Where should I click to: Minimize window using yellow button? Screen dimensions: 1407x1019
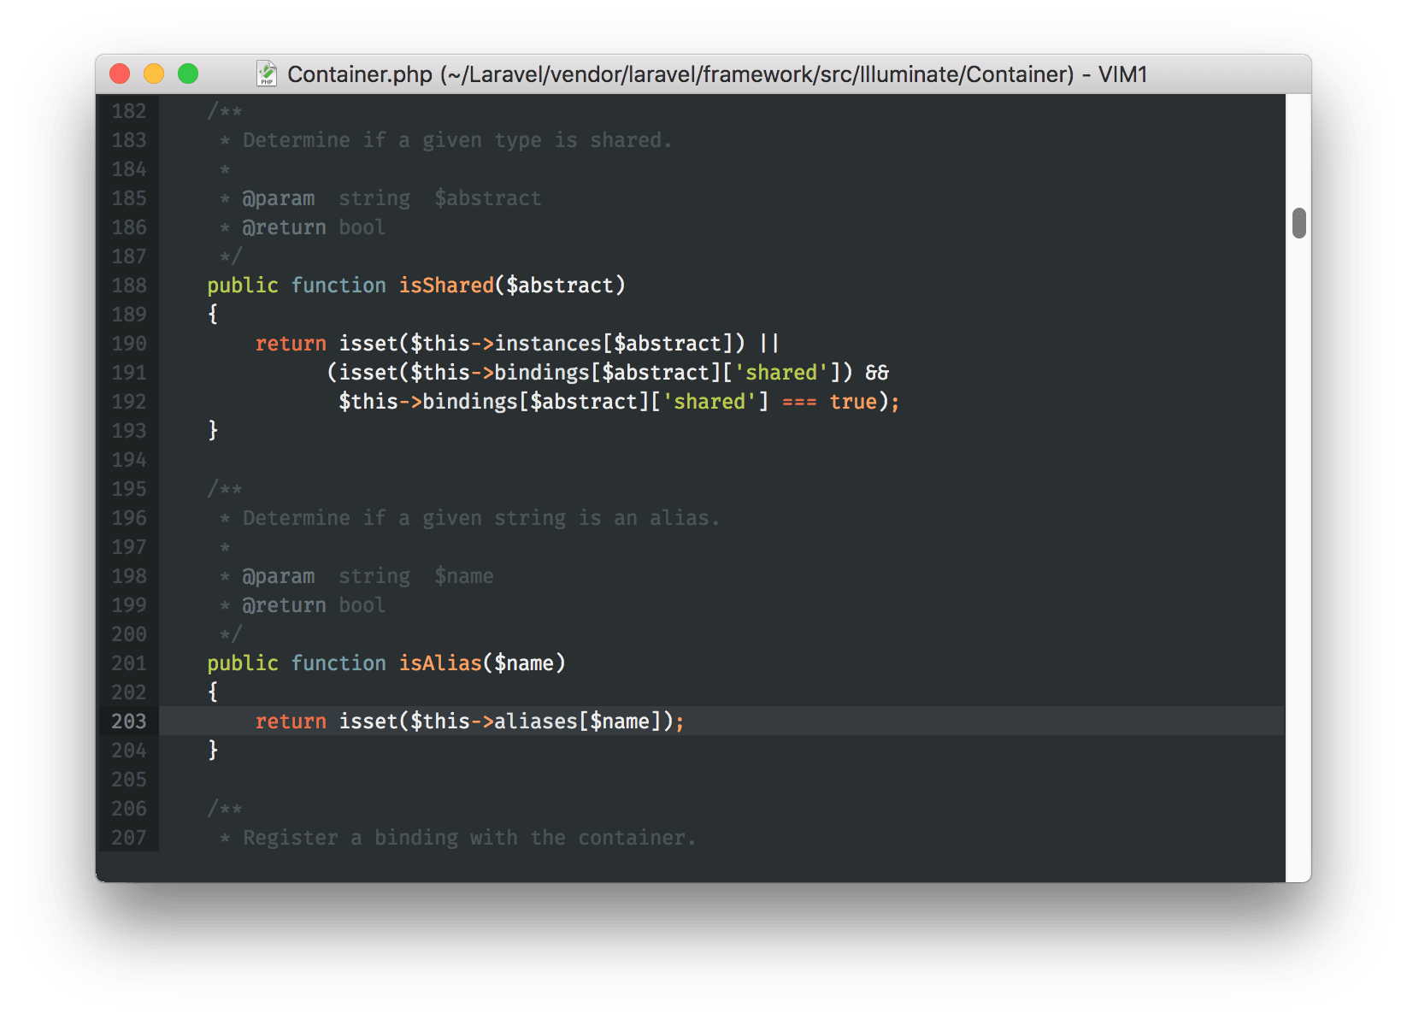coord(154,74)
